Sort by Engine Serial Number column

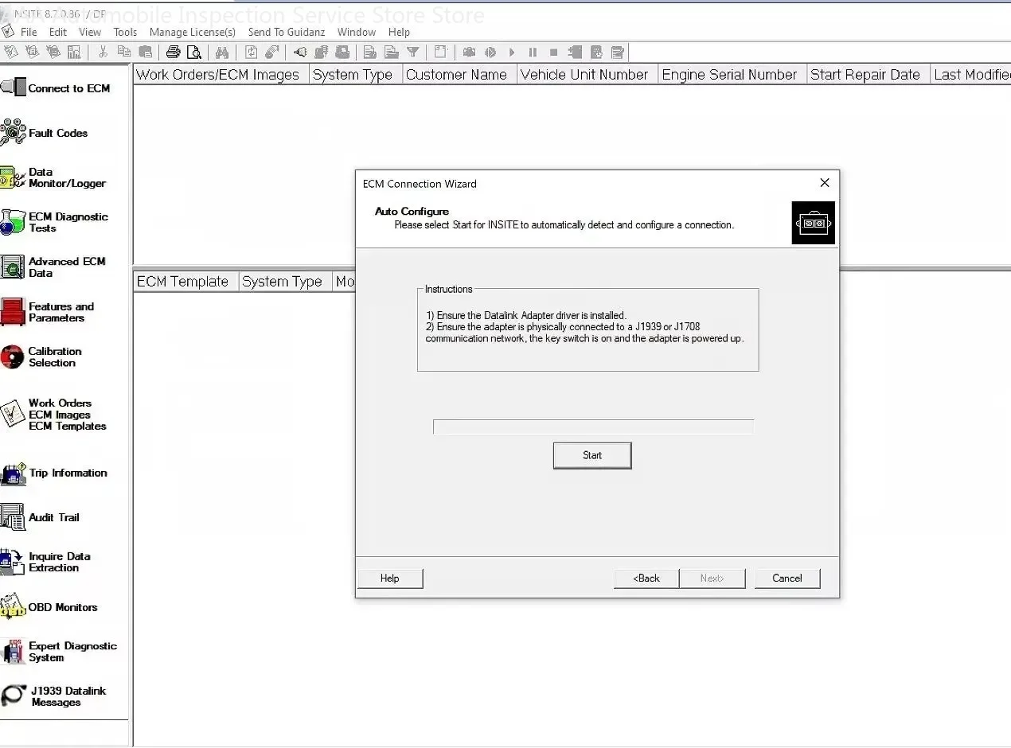(x=732, y=75)
